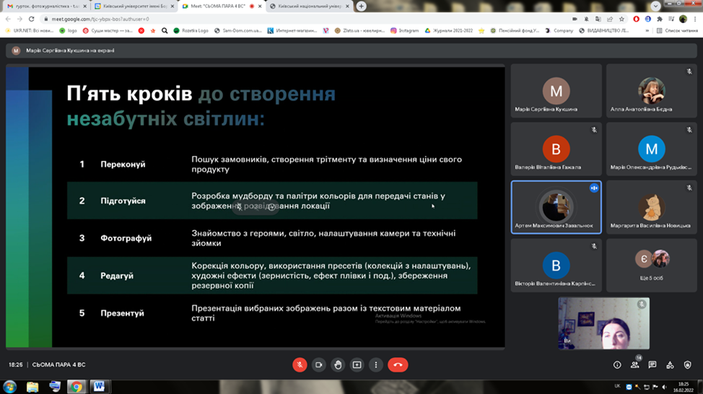Select Маргарита Василівна Новицька tile
This screenshot has height=394, width=703.
pos(652,207)
